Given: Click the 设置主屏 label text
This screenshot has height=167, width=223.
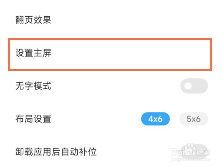Looking at the screenshot, I should coord(33,53).
